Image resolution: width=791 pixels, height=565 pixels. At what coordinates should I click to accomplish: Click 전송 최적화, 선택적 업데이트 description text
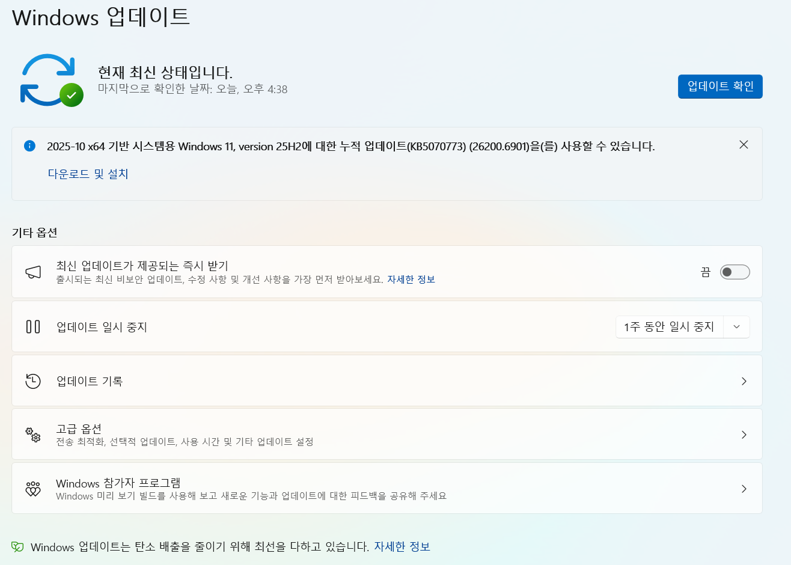[185, 442]
